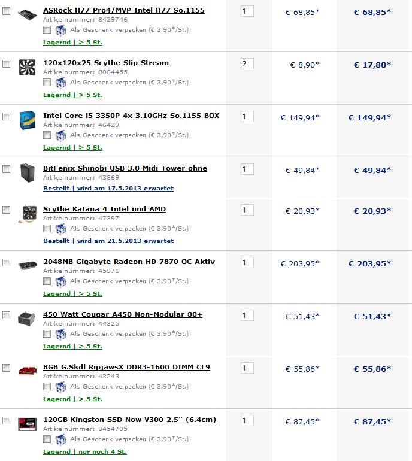Click the Intel Core i5 box image

click(28, 120)
